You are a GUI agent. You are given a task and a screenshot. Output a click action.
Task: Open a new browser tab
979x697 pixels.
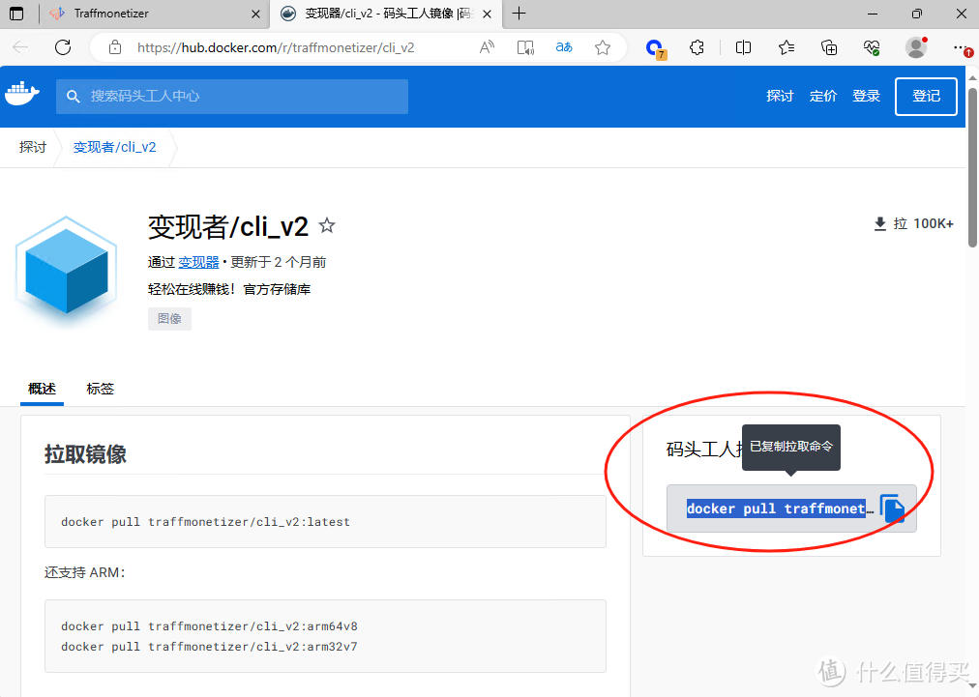click(519, 14)
